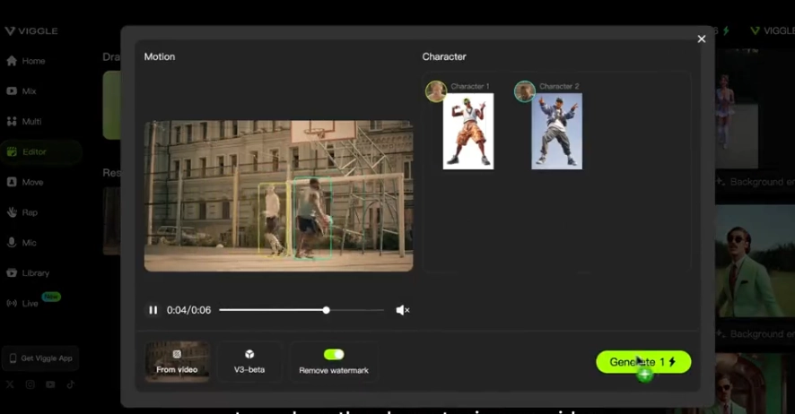Click the video progress slider handle
This screenshot has width=795, height=414.
(x=327, y=310)
